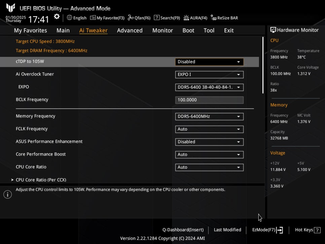325x244 pixels.
Task: Open the Monitor tab
Action: coord(162,31)
